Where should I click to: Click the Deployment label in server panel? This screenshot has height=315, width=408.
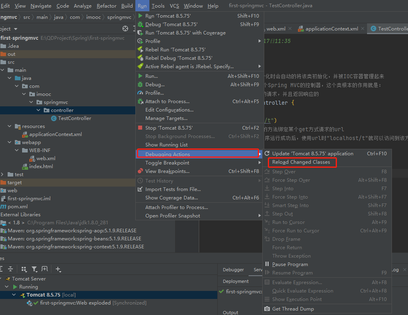click(x=235, y=281)
